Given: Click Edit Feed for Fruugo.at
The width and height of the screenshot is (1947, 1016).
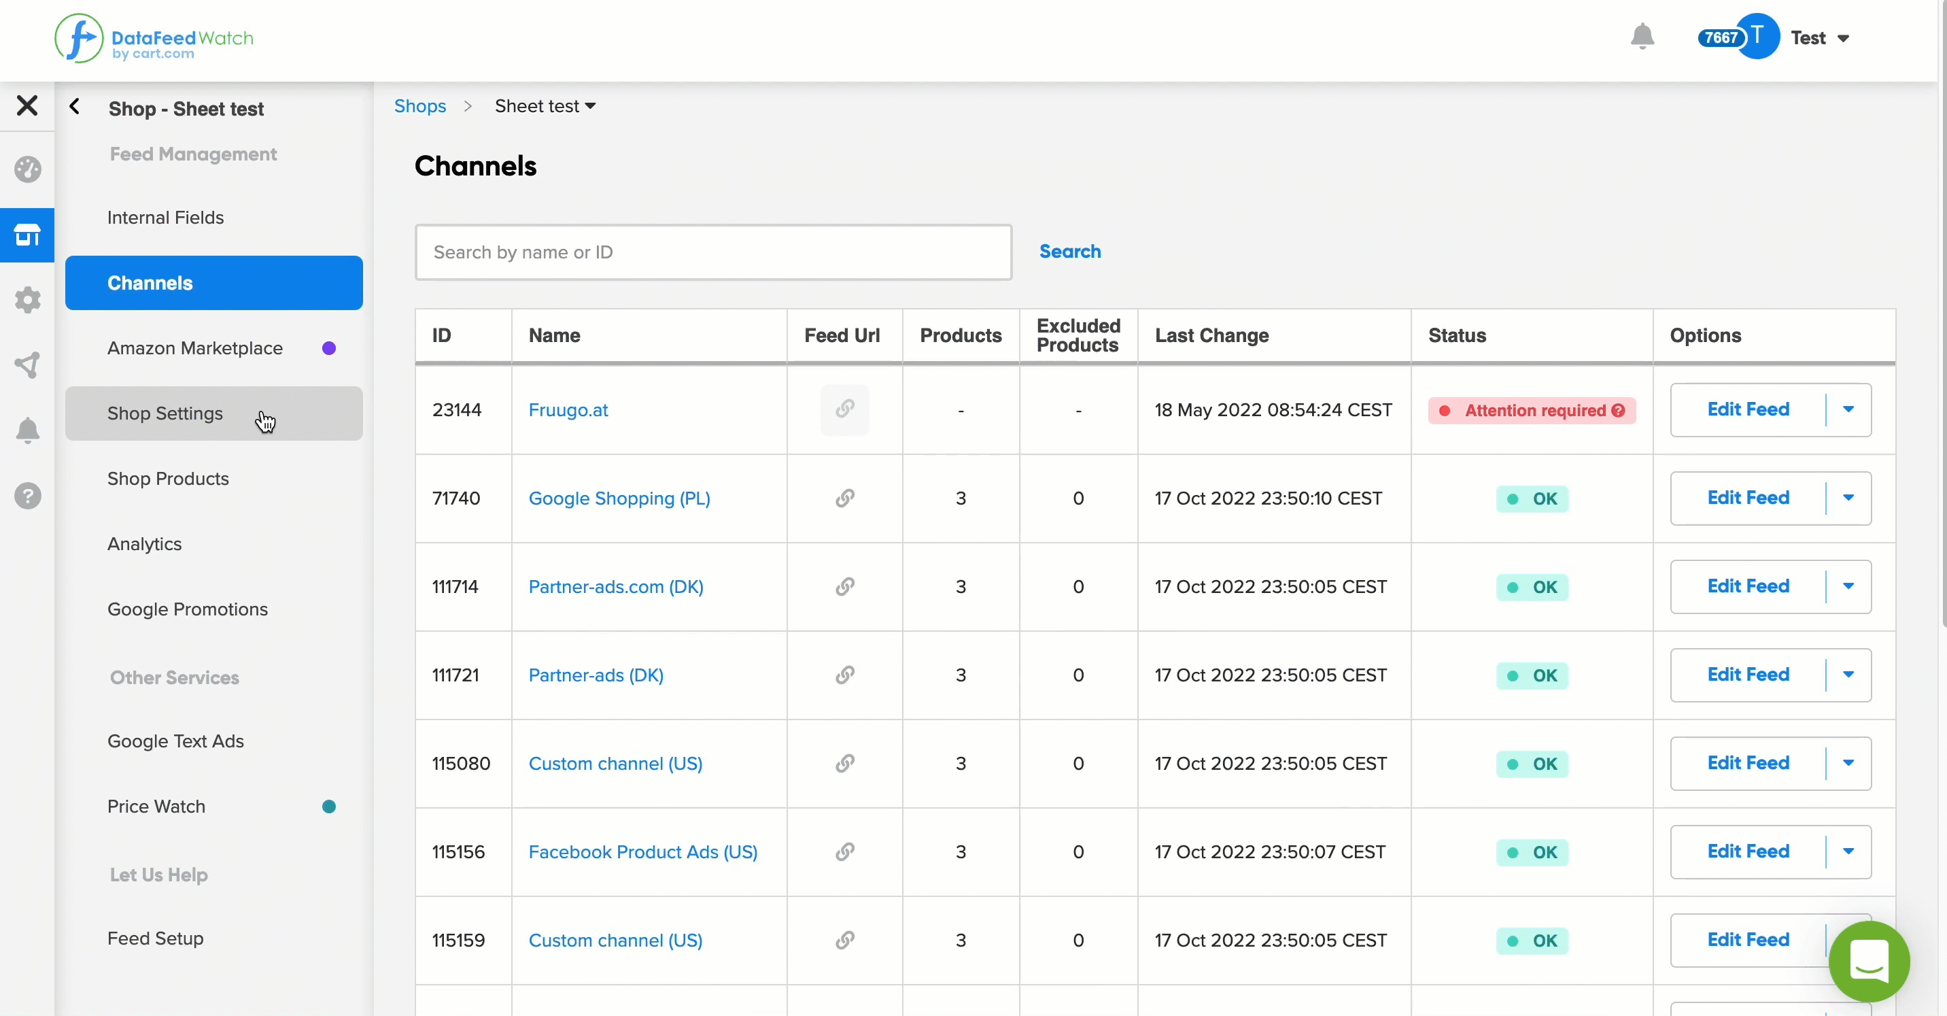Looking at the screenshot, I should coord(1748,409).
